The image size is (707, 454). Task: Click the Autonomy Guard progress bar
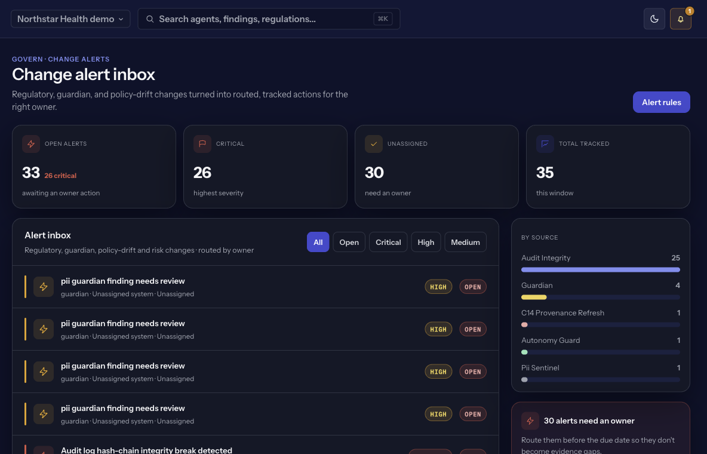[600, 352]
